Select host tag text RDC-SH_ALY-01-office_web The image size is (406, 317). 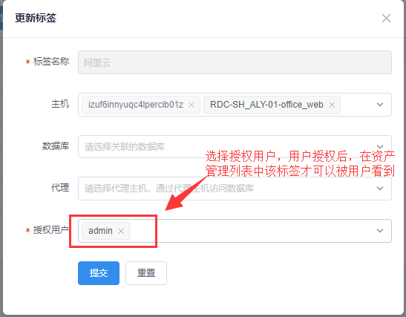266,105
